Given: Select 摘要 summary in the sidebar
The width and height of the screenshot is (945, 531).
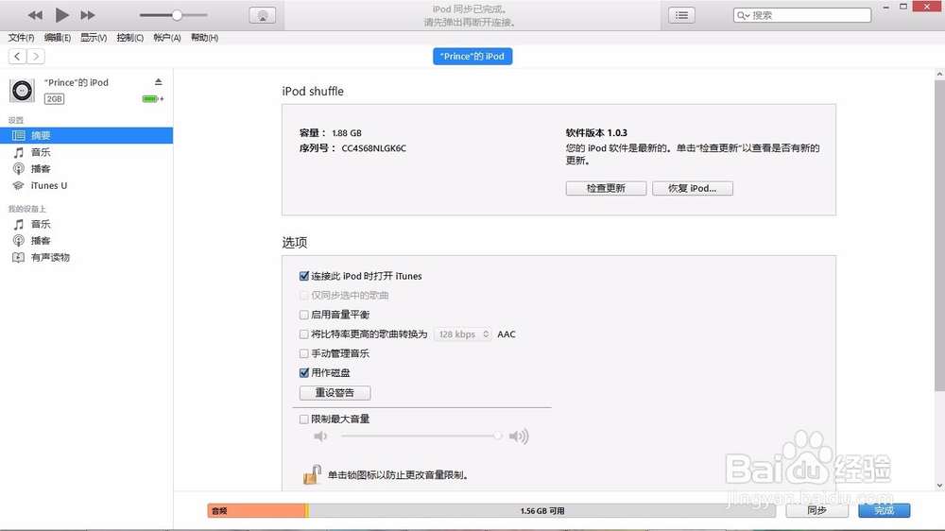Looking at the screenshot, I should (x=86, y=136).
